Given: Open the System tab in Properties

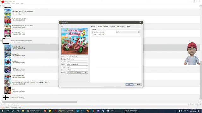Looking at the screenshot, I should click(x=106, y=26).
